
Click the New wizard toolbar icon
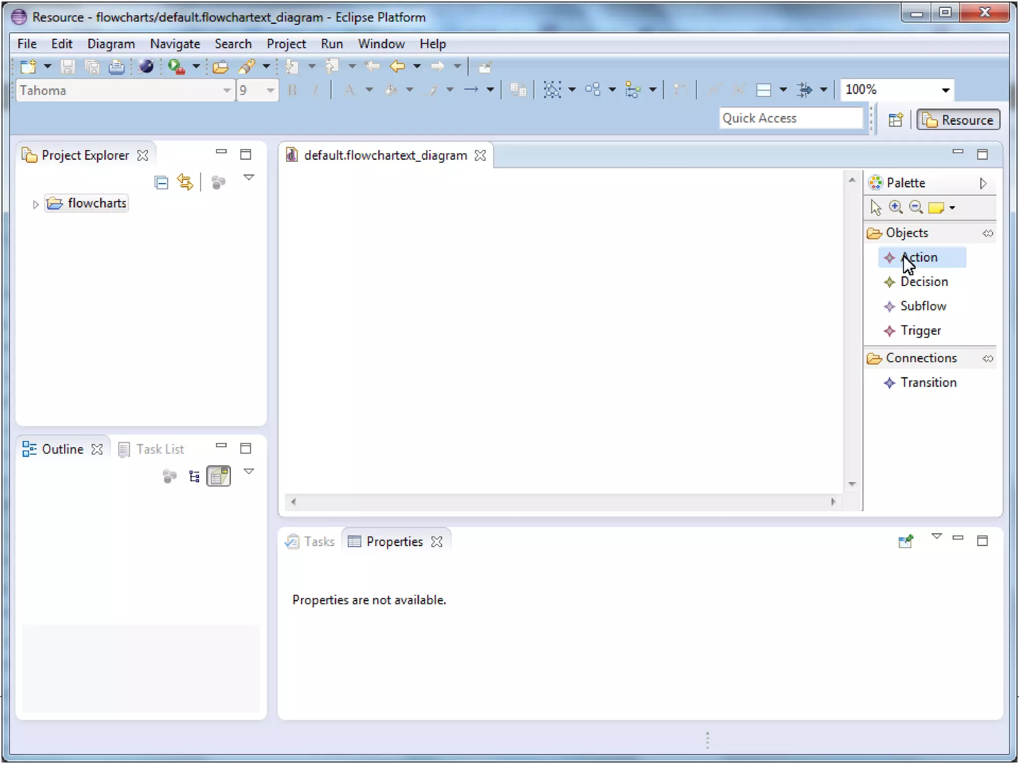coord(28,67)
